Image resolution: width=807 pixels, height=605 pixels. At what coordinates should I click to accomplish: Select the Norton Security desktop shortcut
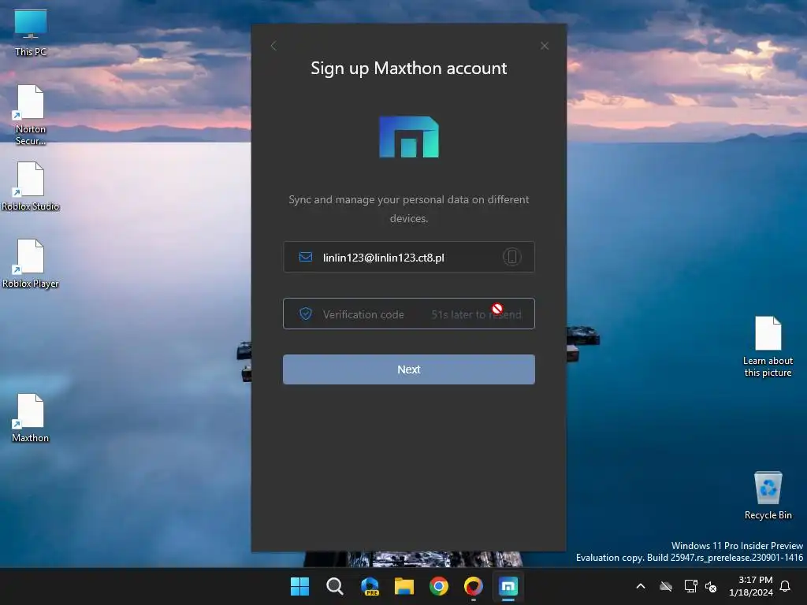click(x=31, y=115)
